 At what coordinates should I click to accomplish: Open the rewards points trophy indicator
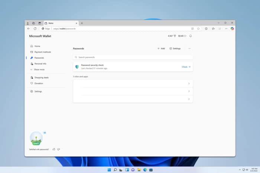point(172,36)
